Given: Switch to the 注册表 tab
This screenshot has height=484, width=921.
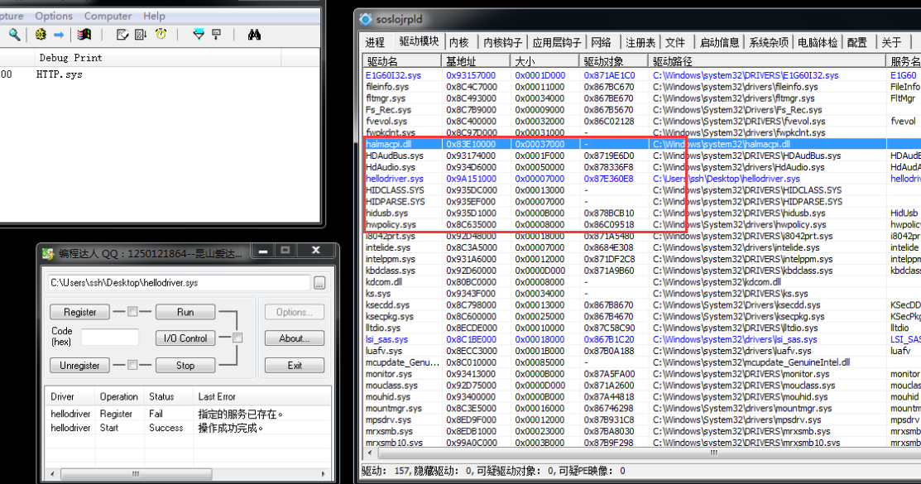Looking at the screenshot, I should click(640, 42).
